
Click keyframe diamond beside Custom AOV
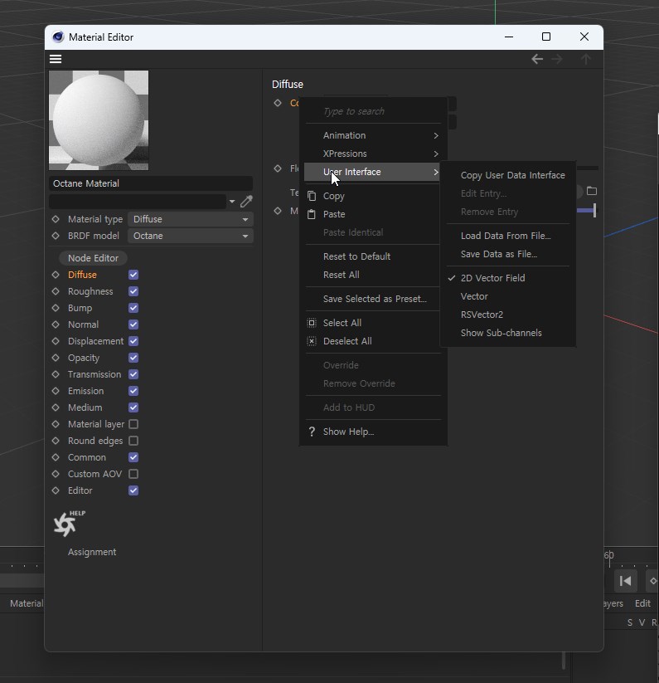[56, 474]
